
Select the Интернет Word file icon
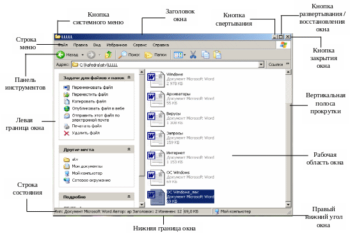tap(155, 157)
